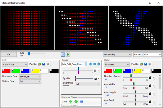Open Favorite Effects help icon
The width and height of the screenshot is (163, 108).
81,102
